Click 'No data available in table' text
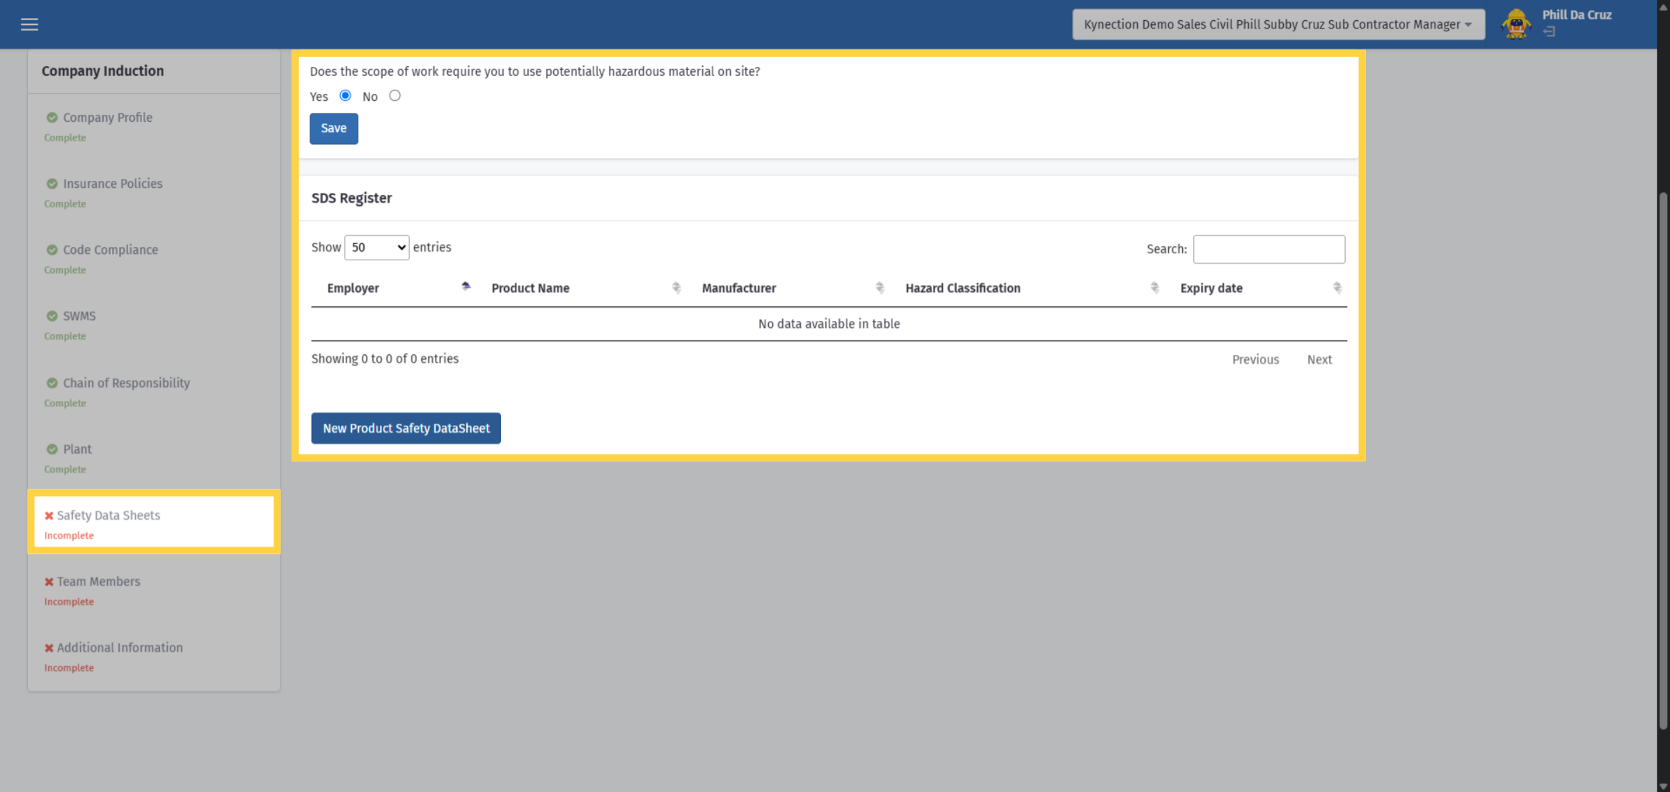Image resolution: width=1670 pixels, height=792 pixels. (829, 324)
